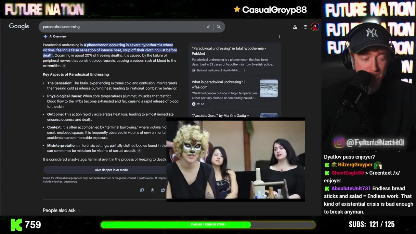Click chat username RilzergGroyper

pyautogui.click(x=355, y=165)
